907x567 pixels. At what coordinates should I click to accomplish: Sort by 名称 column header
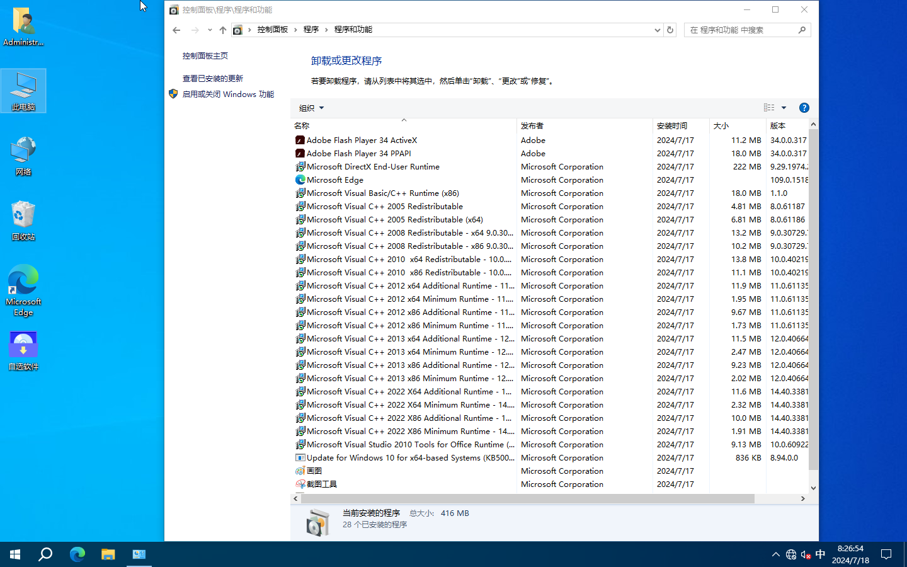[x=403, y=126]
